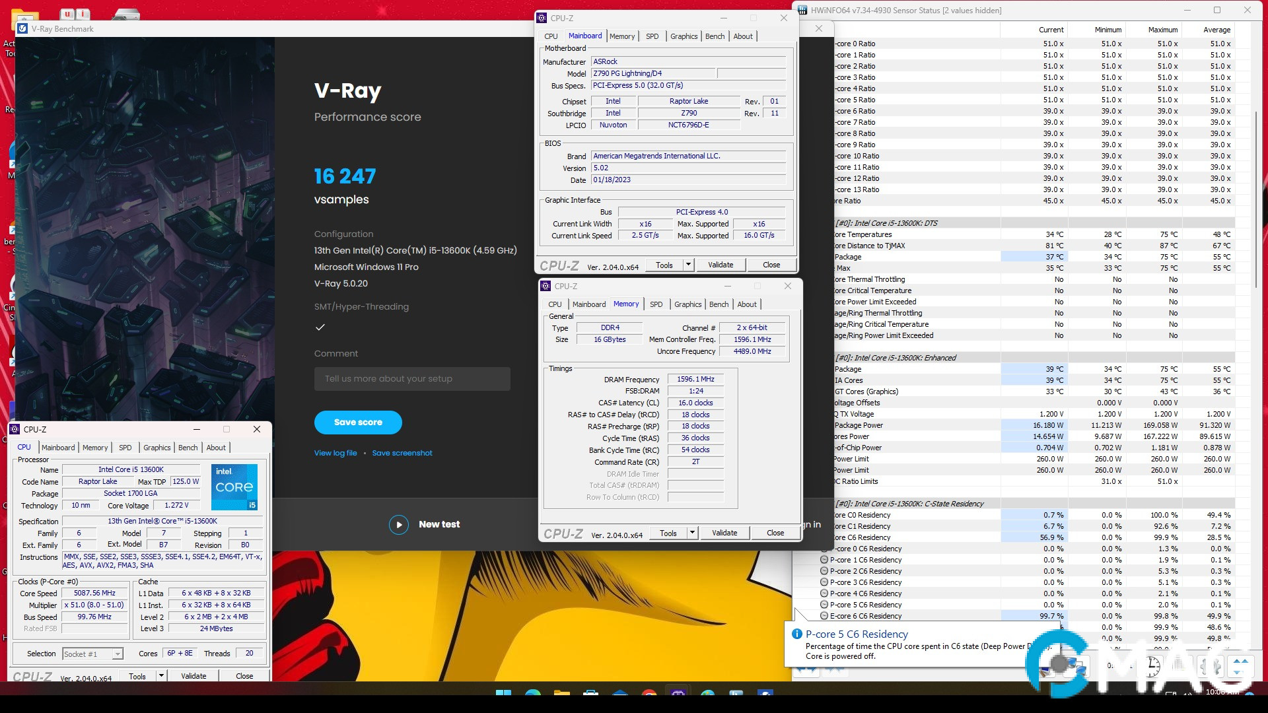The image size is (1268, 713).
Task: Click the Intel Core i5 logo
Action: point(234,487)
